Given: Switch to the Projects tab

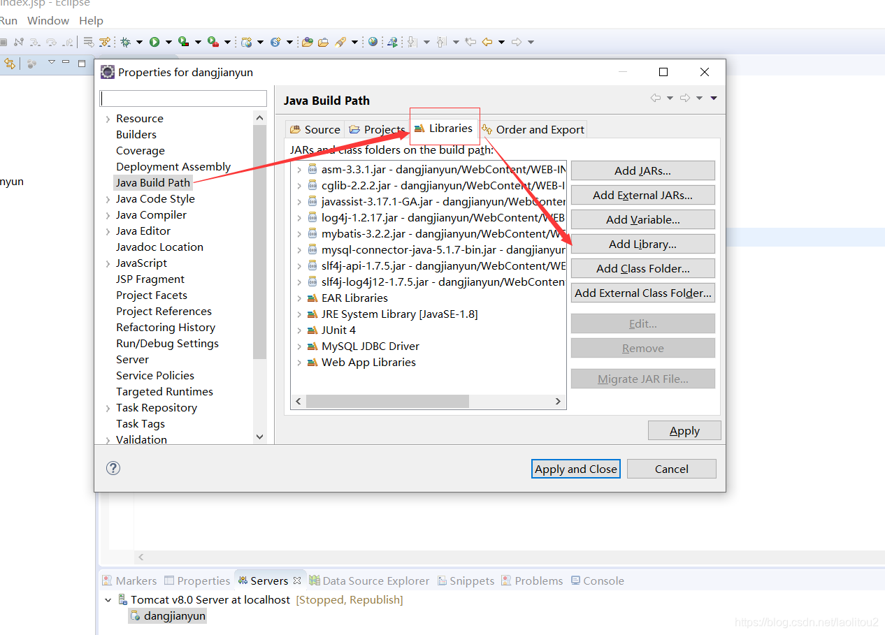Looking at the screenshot, I should [377, 129].
